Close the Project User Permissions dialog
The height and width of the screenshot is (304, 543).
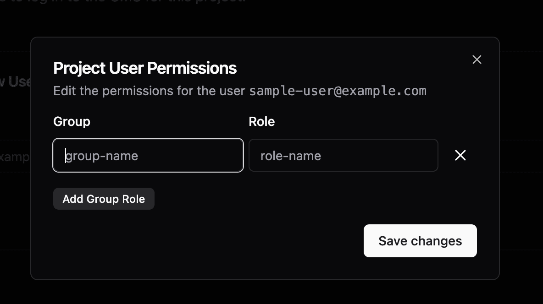477,60
